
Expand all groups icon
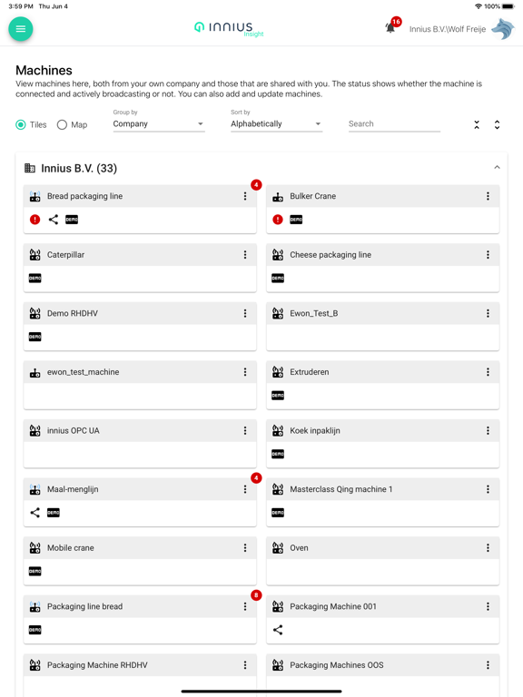click(498, 125)
